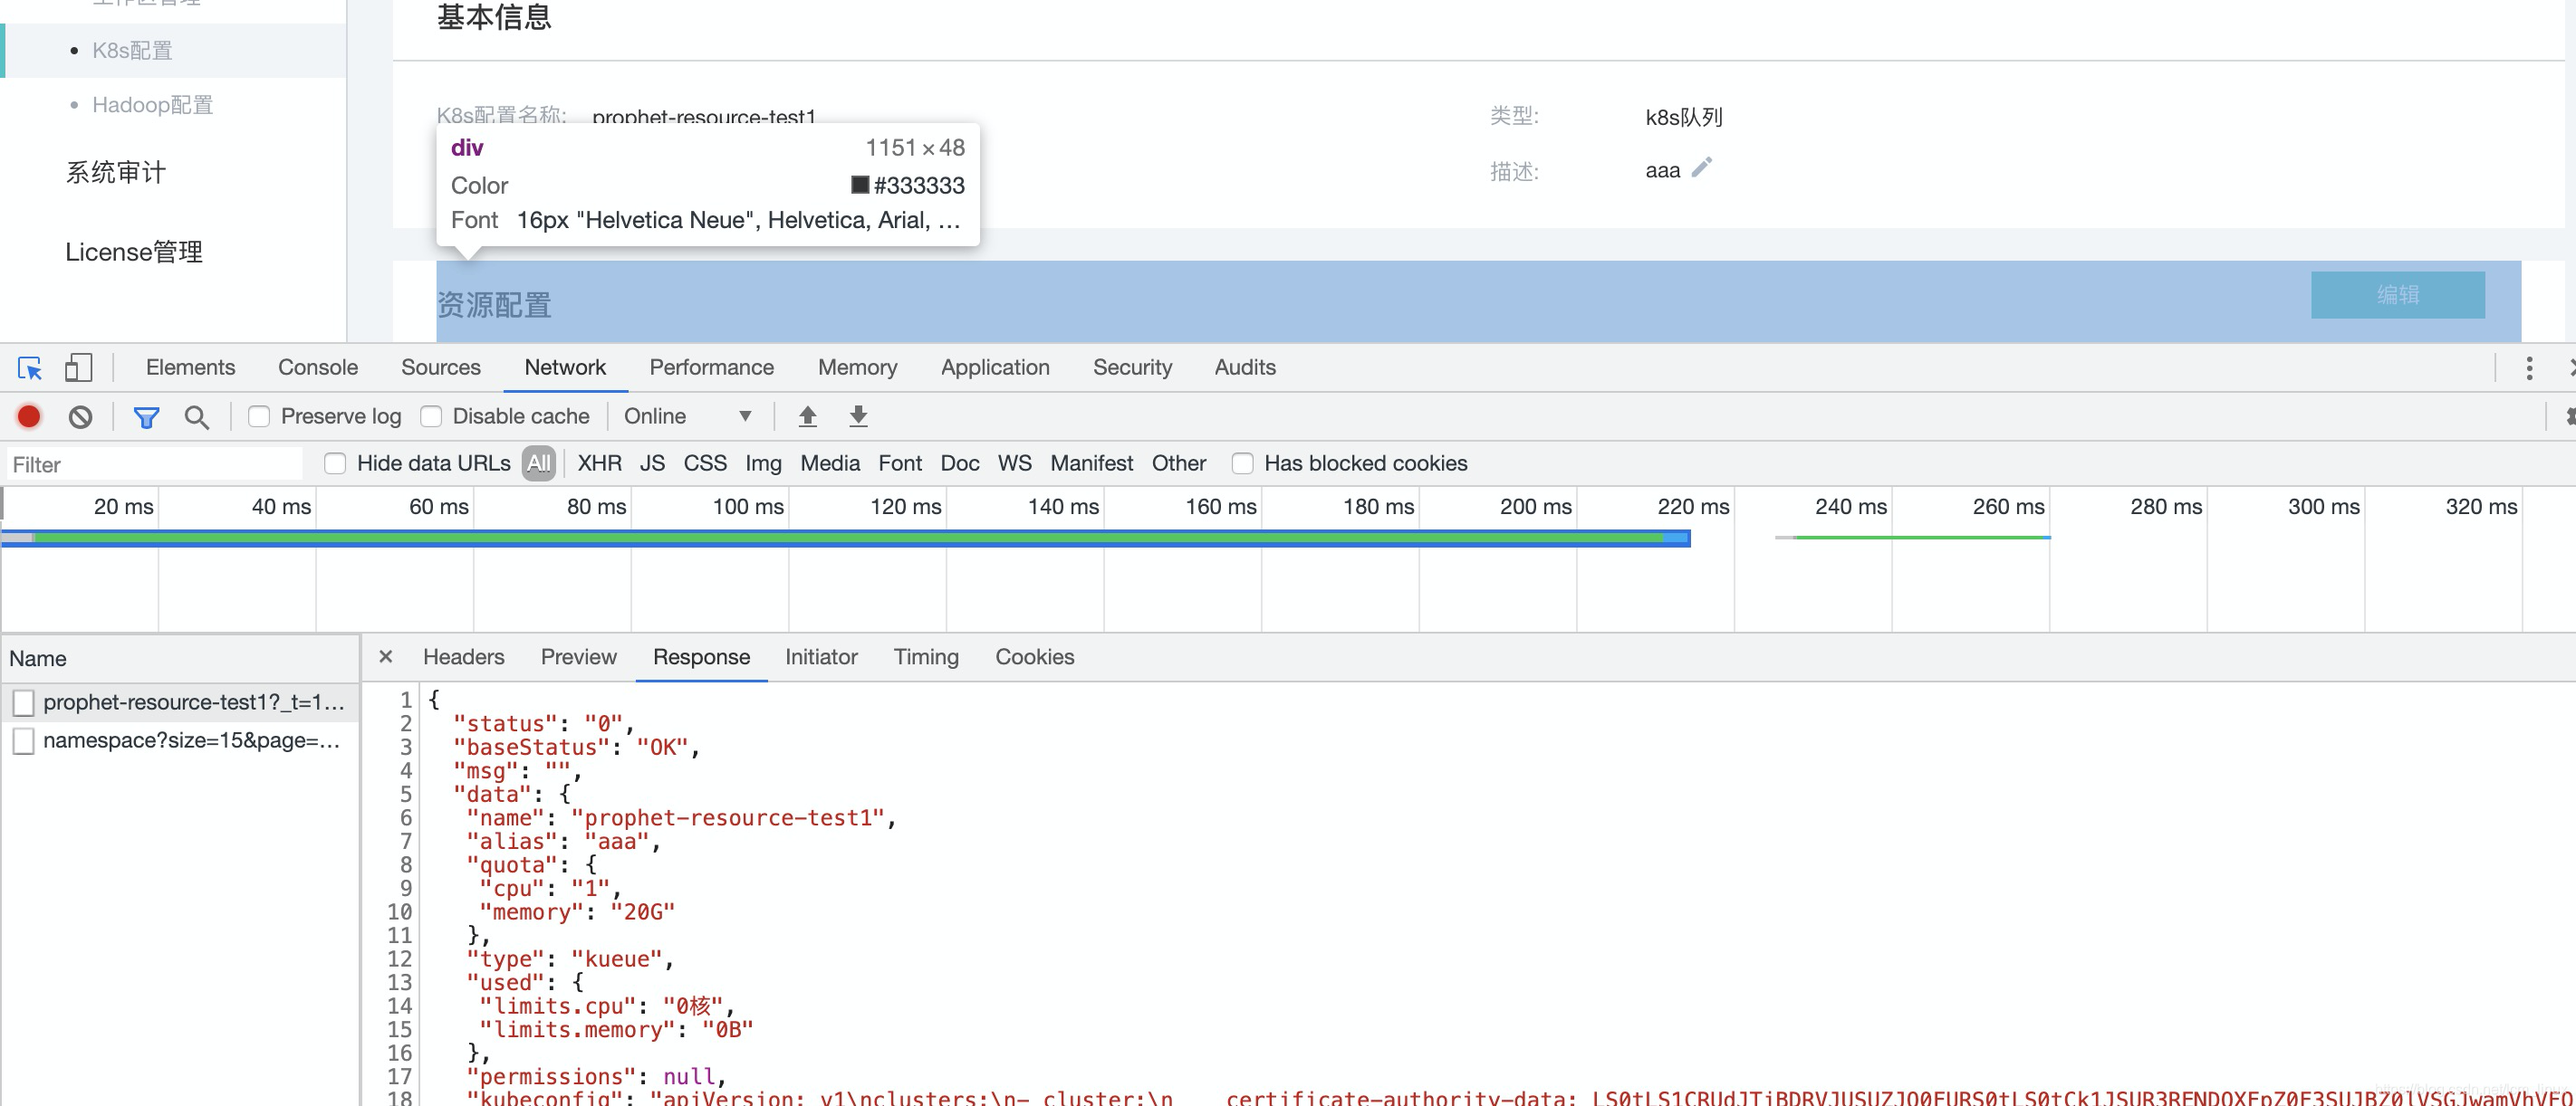This screenshot has width=2576, height=1106.
Task: Clear the network log icon
Action: (80, 416)
